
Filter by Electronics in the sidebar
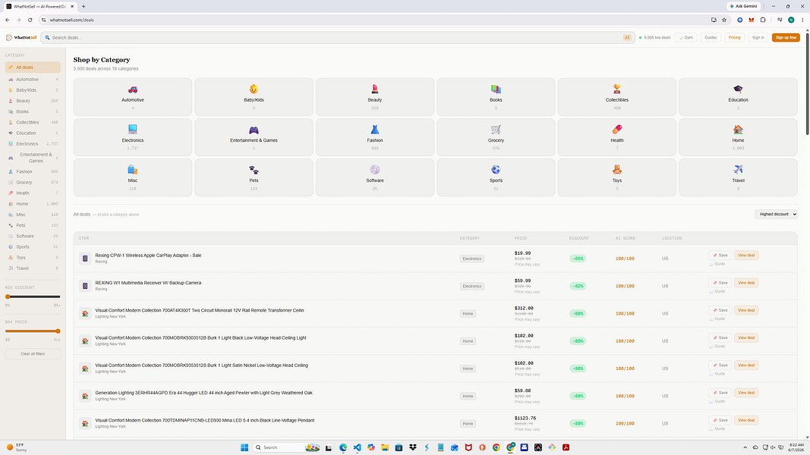tap(33, 144)
